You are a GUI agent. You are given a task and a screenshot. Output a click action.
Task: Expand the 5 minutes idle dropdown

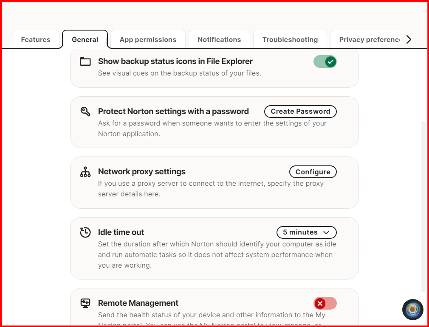tap(306, 232)
